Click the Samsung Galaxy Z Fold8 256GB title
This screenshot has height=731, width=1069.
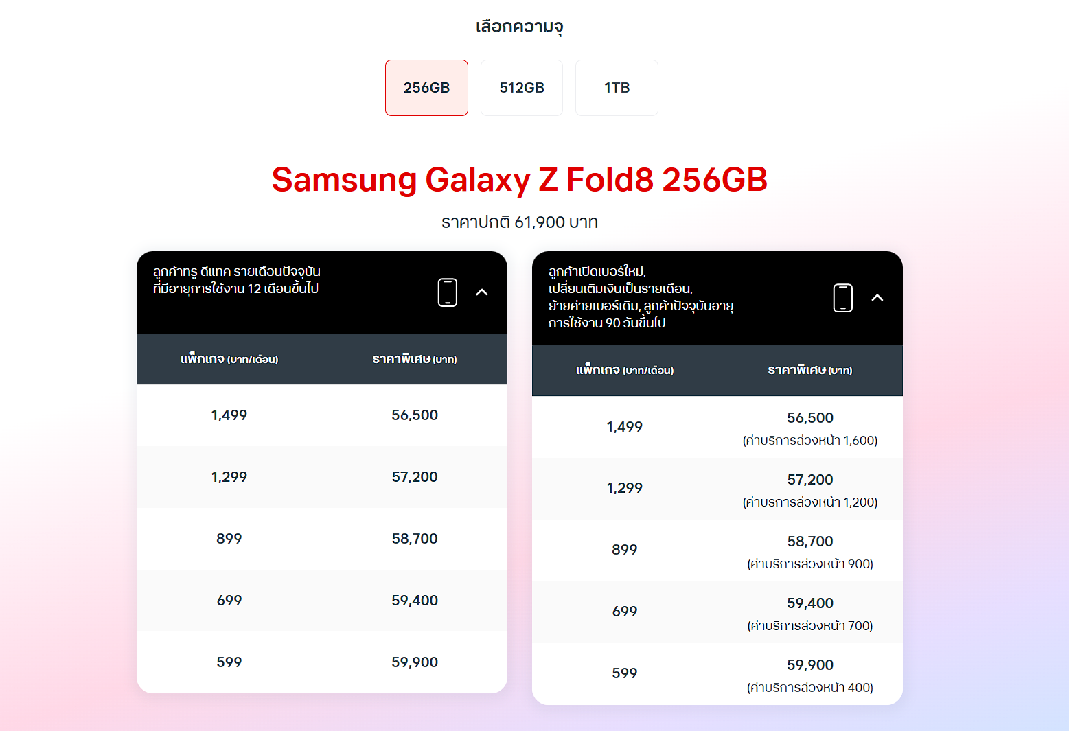(x=520, y=180)
